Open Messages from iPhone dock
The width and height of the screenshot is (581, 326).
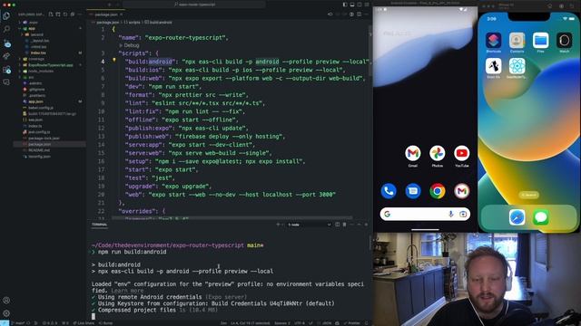click(541, 217)
